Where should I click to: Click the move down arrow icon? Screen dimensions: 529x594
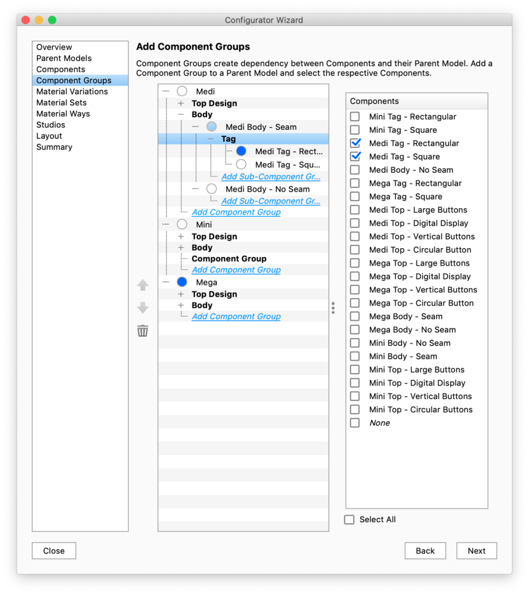point(143,308)
